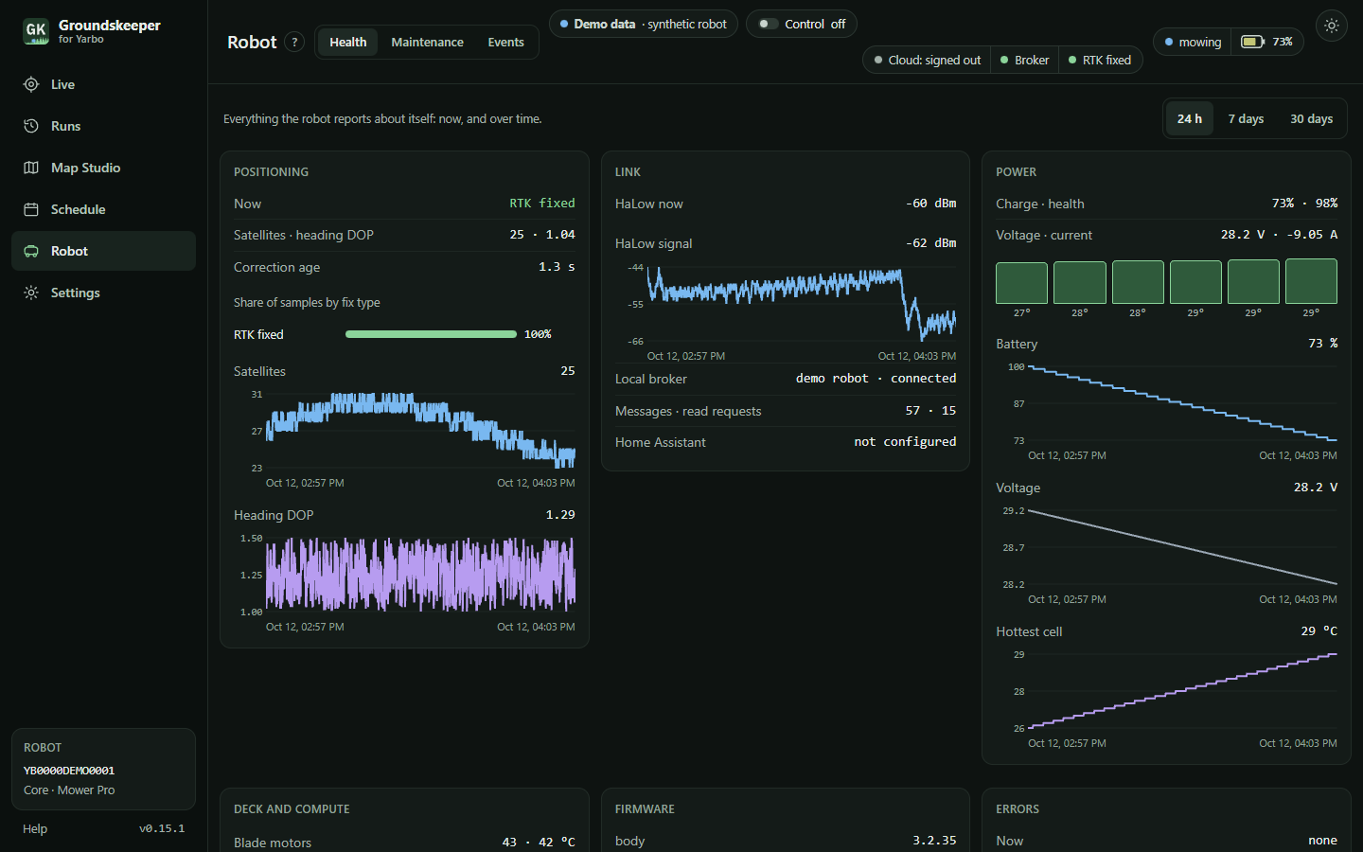Screen dimensions: 1363x852
Task: Click the Heading DOP purple chart
Action: coord(420,575)
